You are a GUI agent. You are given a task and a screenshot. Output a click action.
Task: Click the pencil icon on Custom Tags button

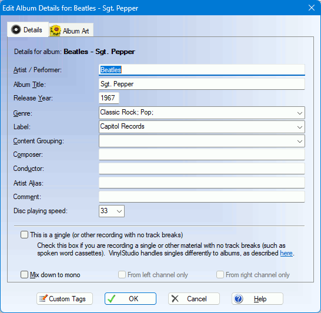(x=43, y=298)
